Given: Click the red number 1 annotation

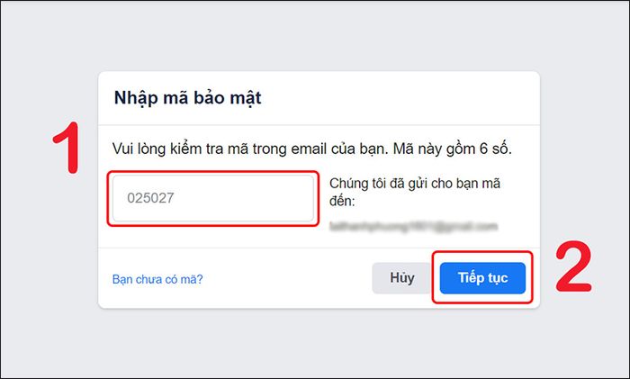Looking at the screenshot, I should tap(67, 148).
